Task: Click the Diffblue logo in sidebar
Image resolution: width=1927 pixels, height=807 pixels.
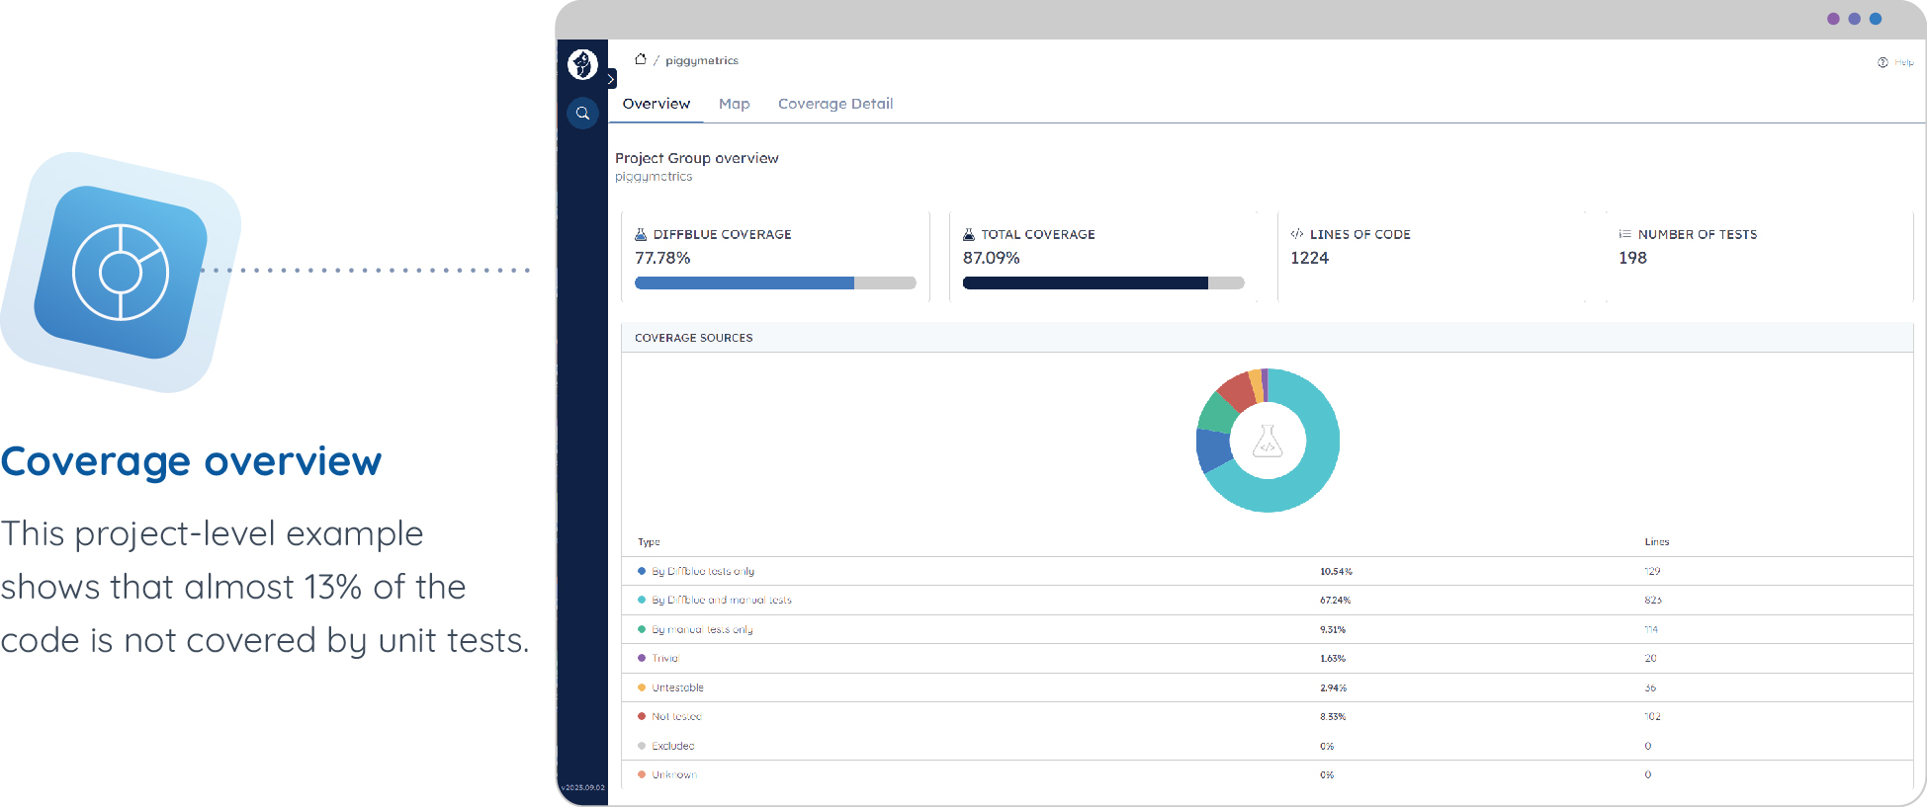Action: tap(582, 64)
